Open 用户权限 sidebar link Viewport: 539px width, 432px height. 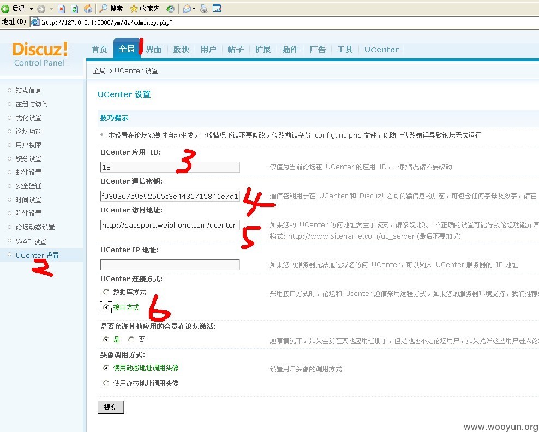coord(28,145)
